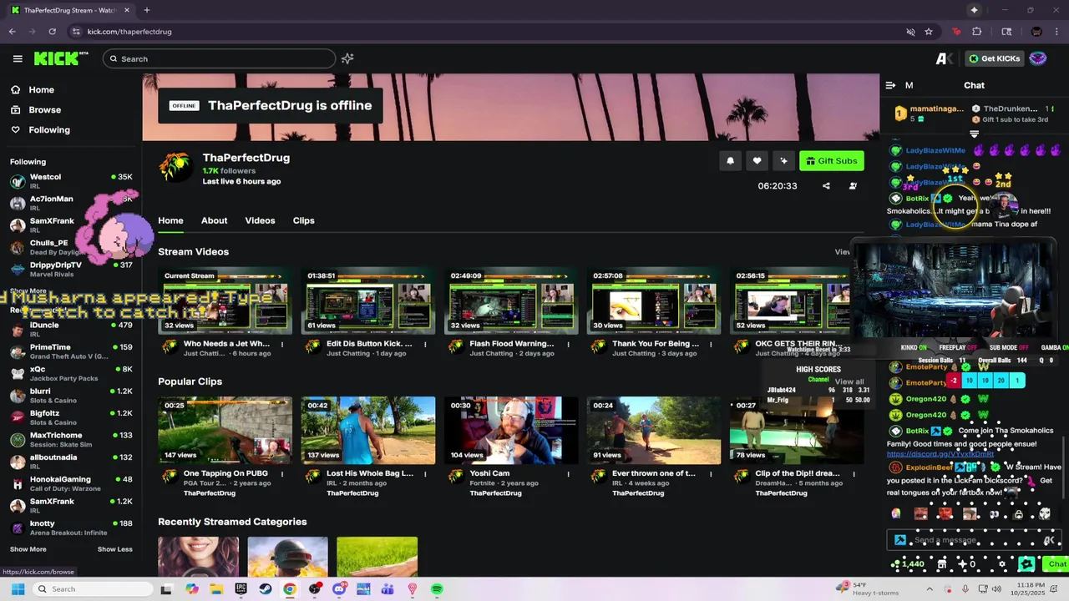Open Steam from the taskbar
1069x601 pixels.
(265, 589)
